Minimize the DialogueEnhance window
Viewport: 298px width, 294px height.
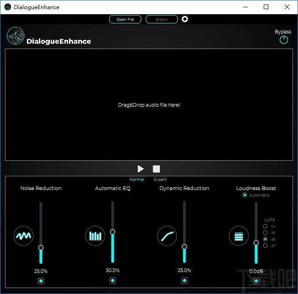click(245, 7)
